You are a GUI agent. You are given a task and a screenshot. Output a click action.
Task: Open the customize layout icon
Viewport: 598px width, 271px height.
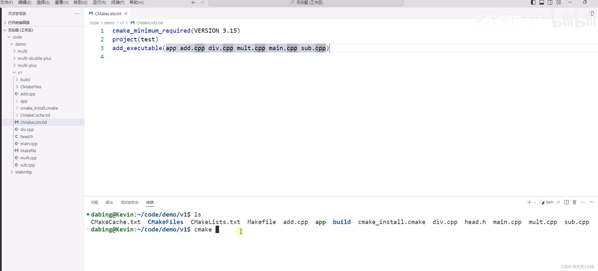(x=559, y=3)
